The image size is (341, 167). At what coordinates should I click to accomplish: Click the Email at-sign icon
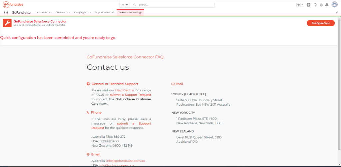click(x=88, y=154)
